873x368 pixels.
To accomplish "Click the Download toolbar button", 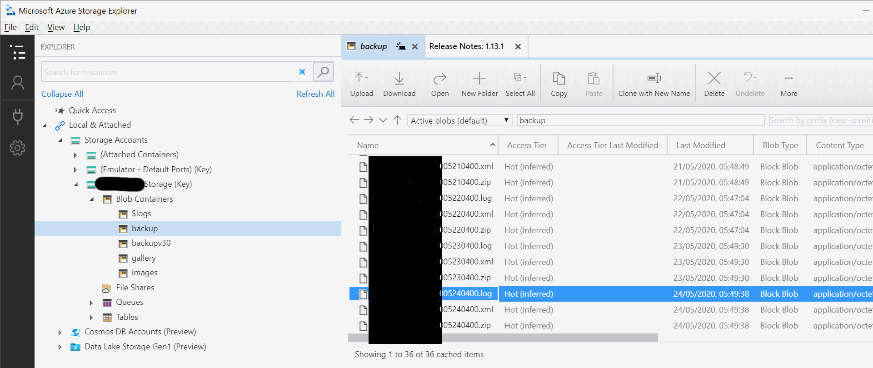I will [x=399, y=84].
